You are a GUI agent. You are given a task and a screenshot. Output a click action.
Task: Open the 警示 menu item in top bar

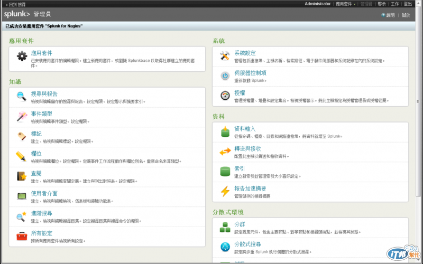point(382,4)
